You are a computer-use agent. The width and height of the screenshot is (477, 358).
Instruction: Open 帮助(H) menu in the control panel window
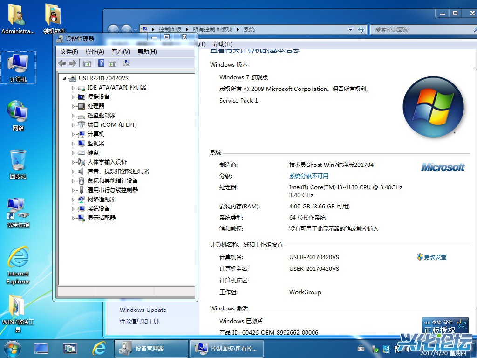click(223, 44)
